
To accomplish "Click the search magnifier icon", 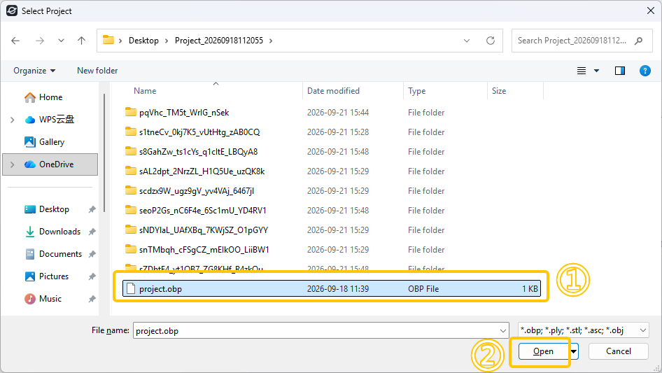I will tap(639, 41).
